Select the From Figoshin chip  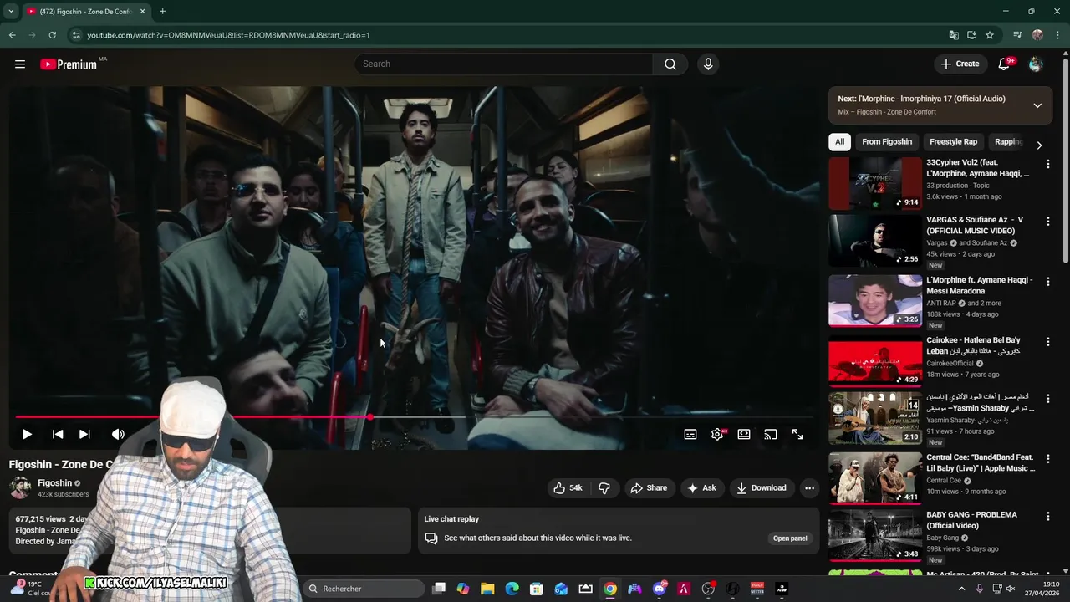click(887, 142)
